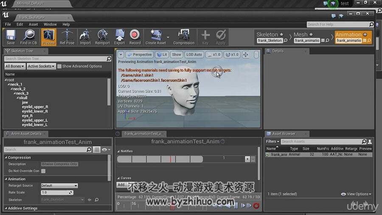The image size is (382, 215).
Task: Toggle Do Not Override Compression checkbox
Action: point(43,171)
